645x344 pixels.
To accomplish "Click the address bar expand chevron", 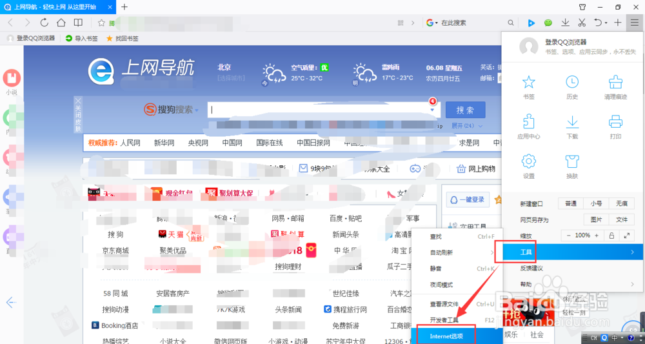I will click(x=413, y=23).
